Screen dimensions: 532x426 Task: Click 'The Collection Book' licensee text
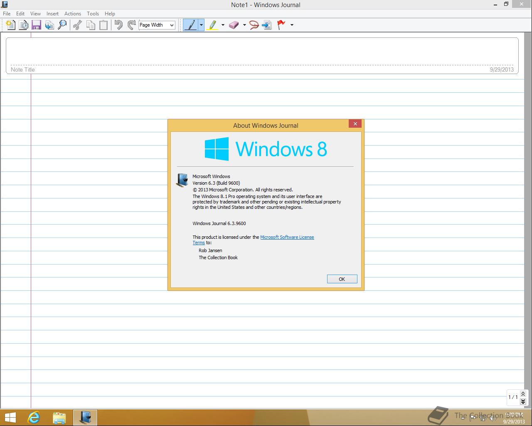point(218,258)
